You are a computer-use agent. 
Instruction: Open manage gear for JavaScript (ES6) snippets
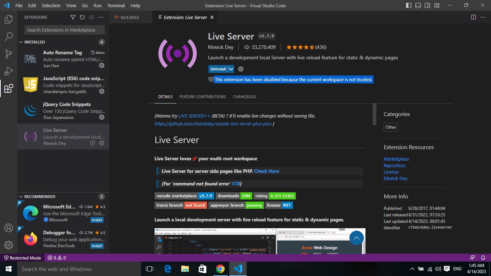coord(102,91)
